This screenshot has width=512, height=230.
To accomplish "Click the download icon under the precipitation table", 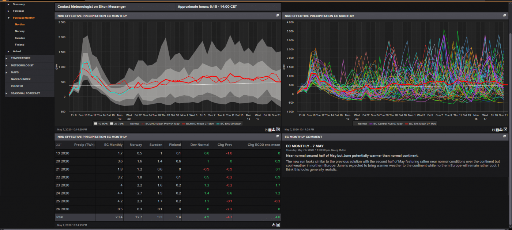I will pyautogui.click(x=274, y=225).
